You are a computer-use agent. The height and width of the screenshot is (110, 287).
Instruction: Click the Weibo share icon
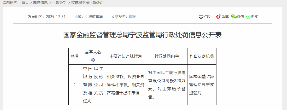coord(218,17)
